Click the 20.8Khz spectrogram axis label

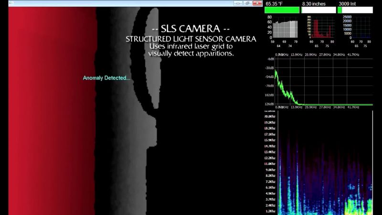(x=270, y=117)
